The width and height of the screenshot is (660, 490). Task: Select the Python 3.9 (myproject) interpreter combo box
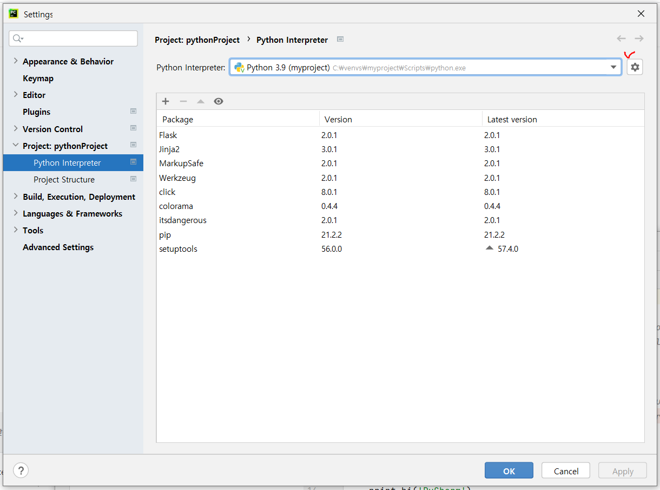tap(425, 67)
